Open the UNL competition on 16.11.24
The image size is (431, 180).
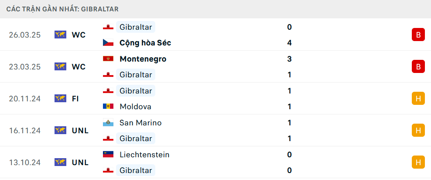(x=80, y=131)
